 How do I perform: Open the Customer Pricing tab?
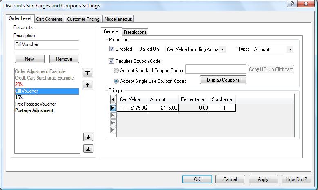click(83, 19)
